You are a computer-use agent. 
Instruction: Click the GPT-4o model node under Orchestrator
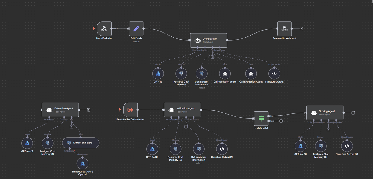pyautogui.click(x=158, y=73)
